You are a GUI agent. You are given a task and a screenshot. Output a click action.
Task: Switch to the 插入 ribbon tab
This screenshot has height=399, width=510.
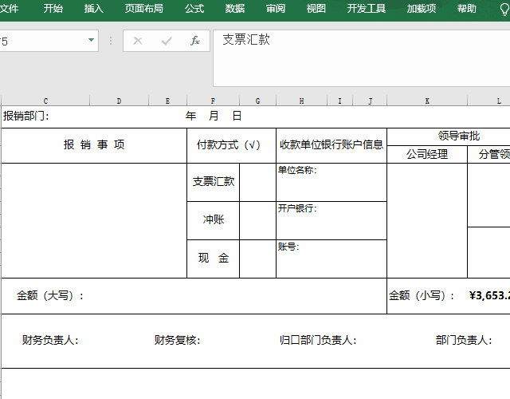pyautogui.click(x=94, y=8)
